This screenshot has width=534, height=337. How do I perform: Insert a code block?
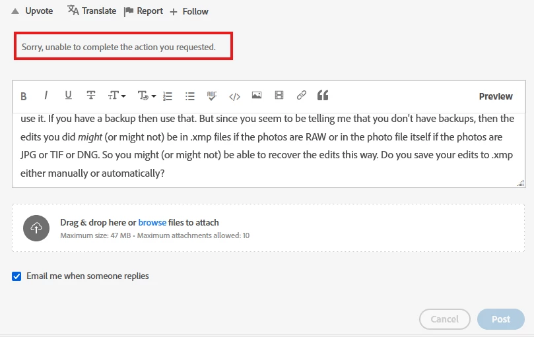point(234,97)
